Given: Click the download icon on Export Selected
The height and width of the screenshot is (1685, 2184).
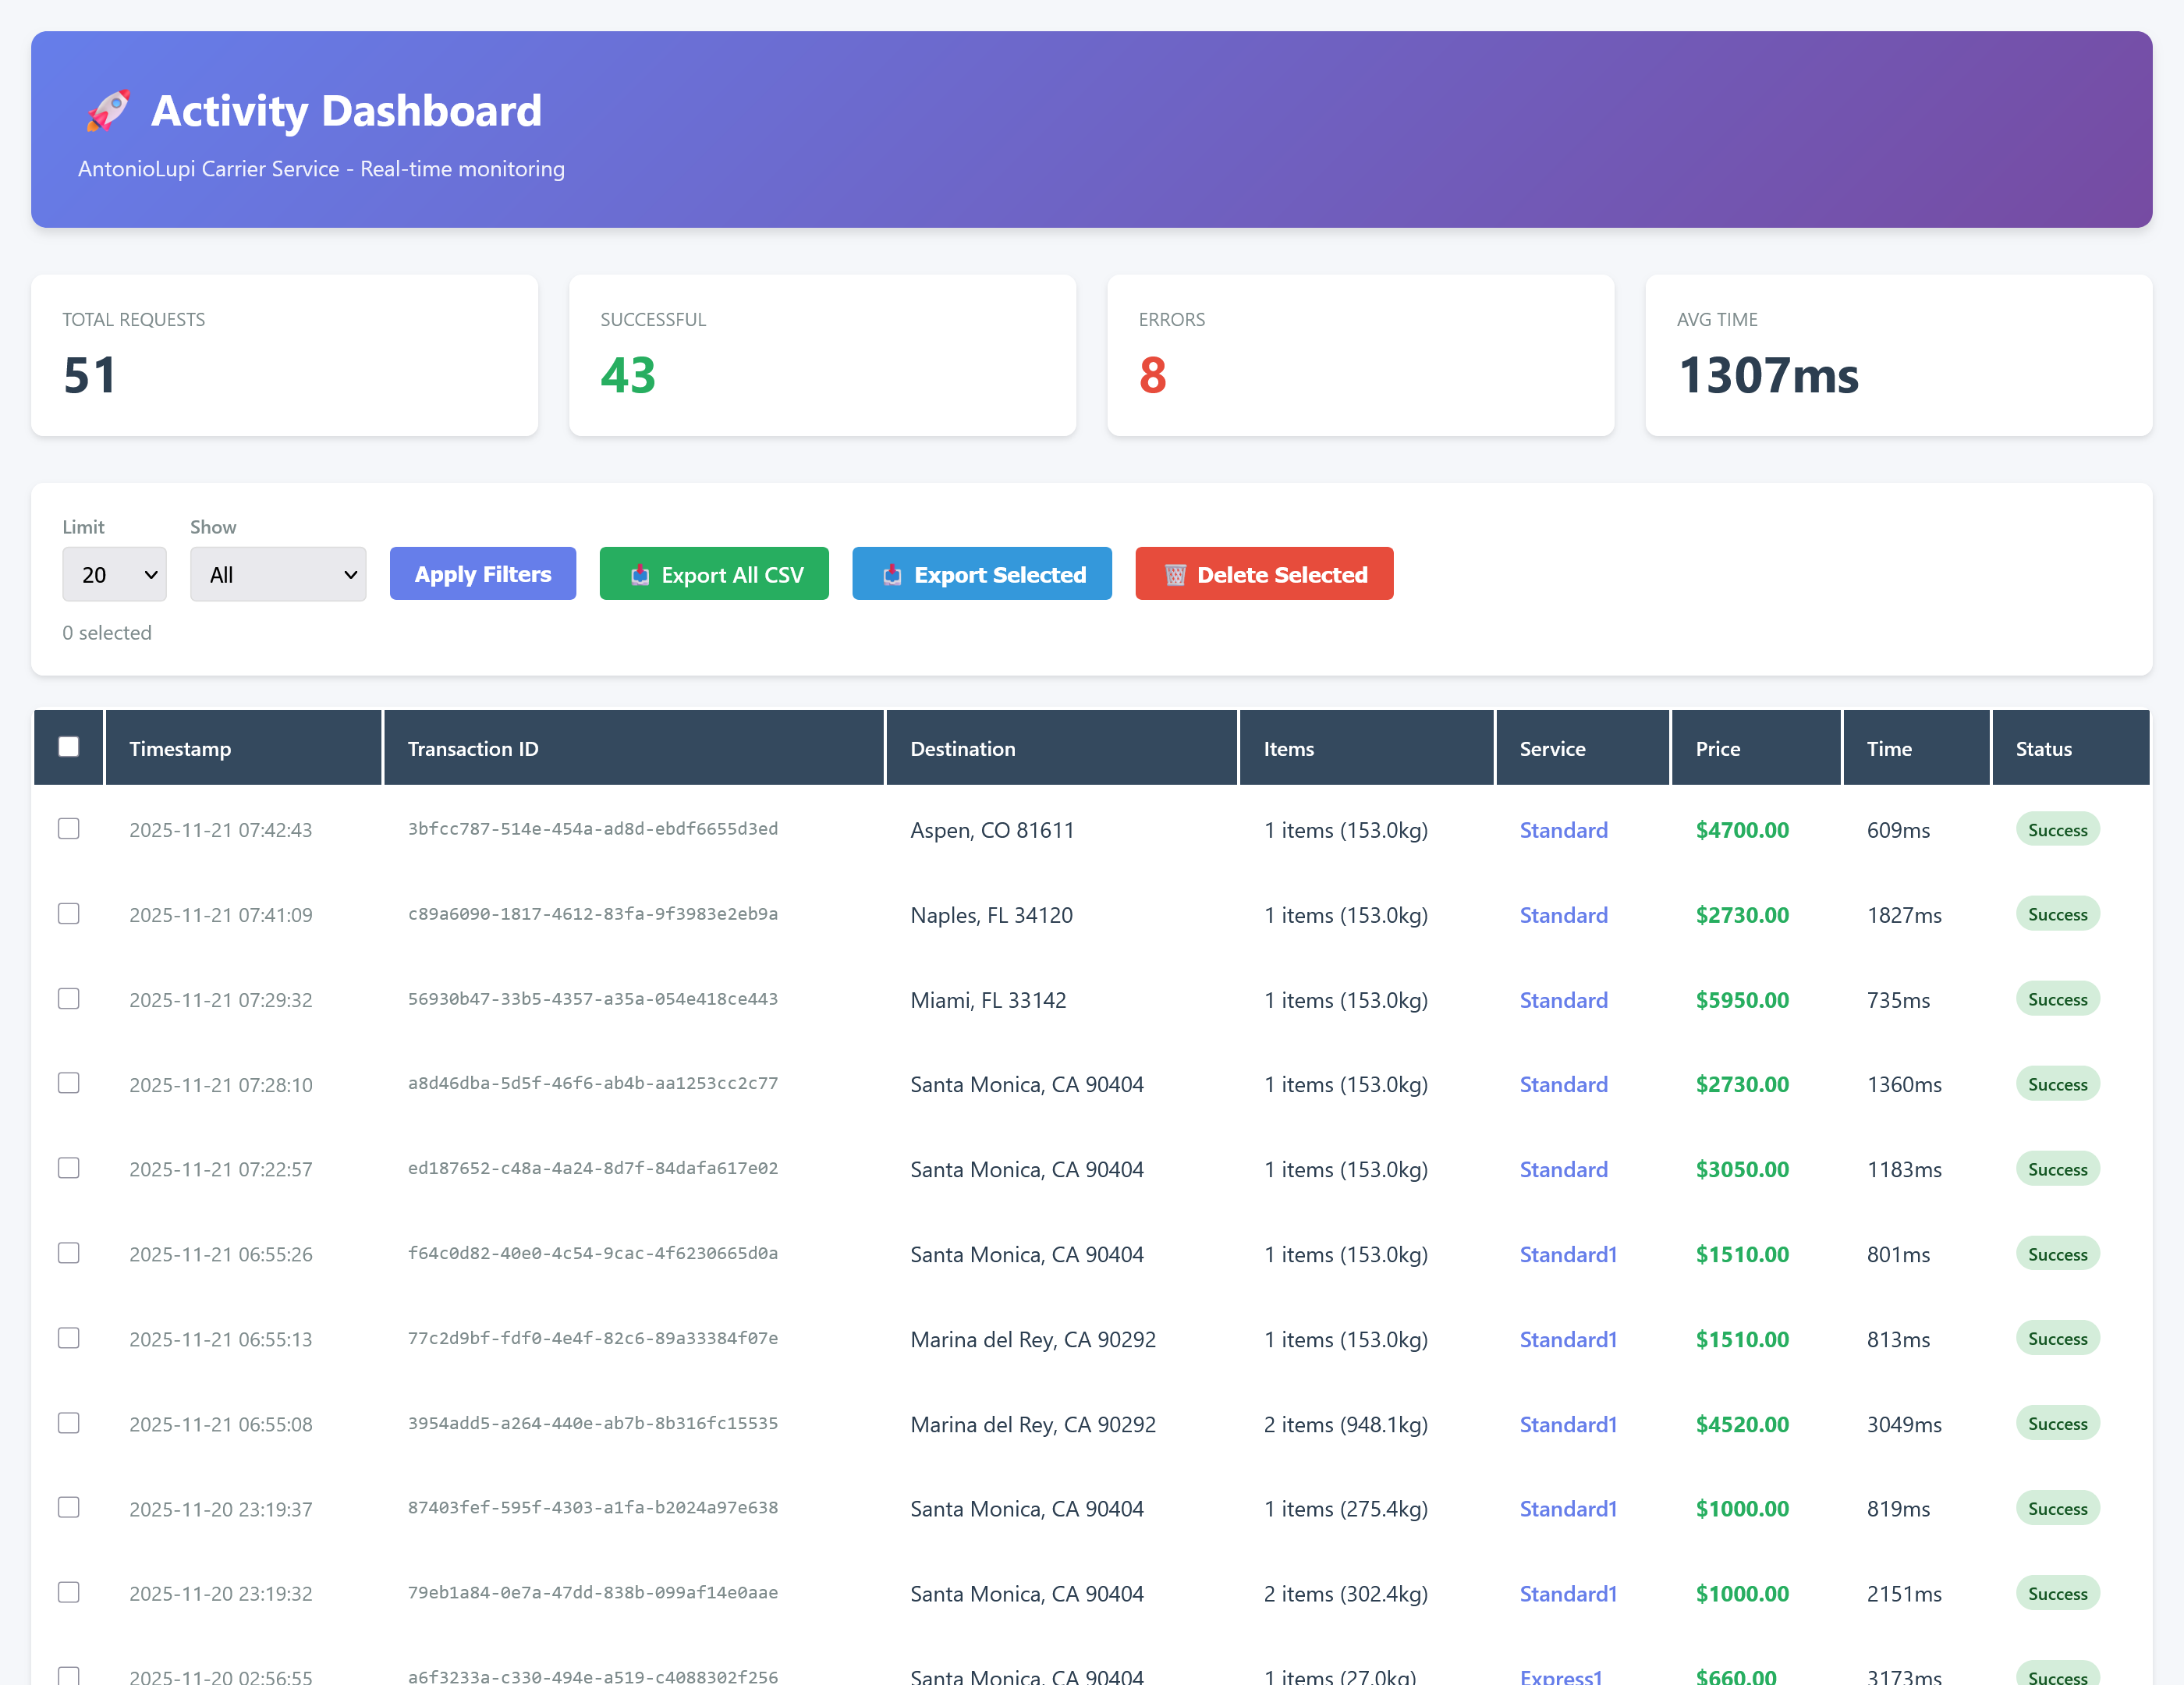Looking at the screenshot, I should click(892, 574).
